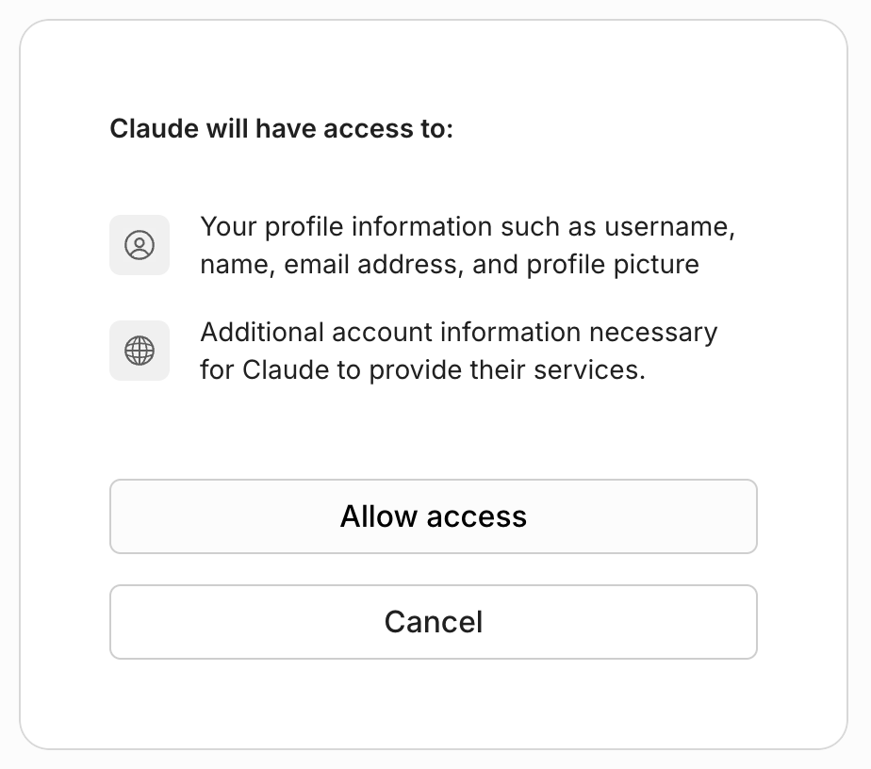Click the gray square containing the globe glyph
Image resolution: width=871 pixels, height=769 pixels.
tap(140, 351)
